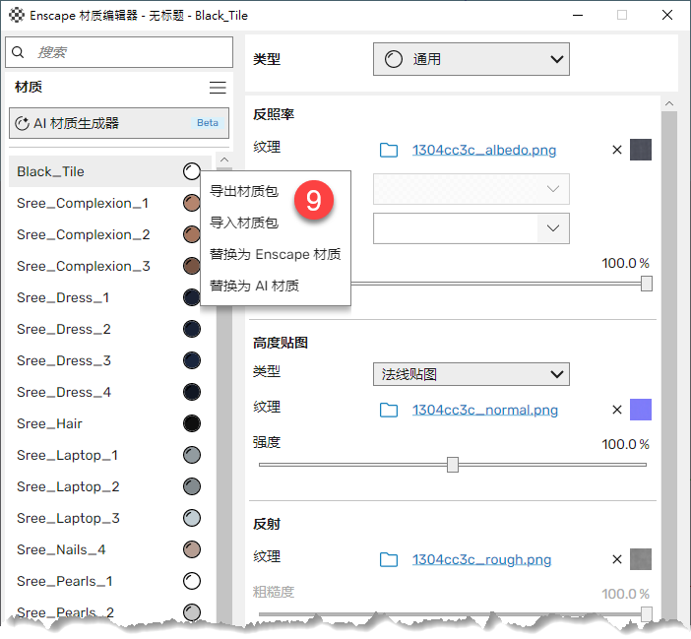Click the purple normal map color swatch
Viewport: 691px width, 639px height.
click(x=640, y=411)
